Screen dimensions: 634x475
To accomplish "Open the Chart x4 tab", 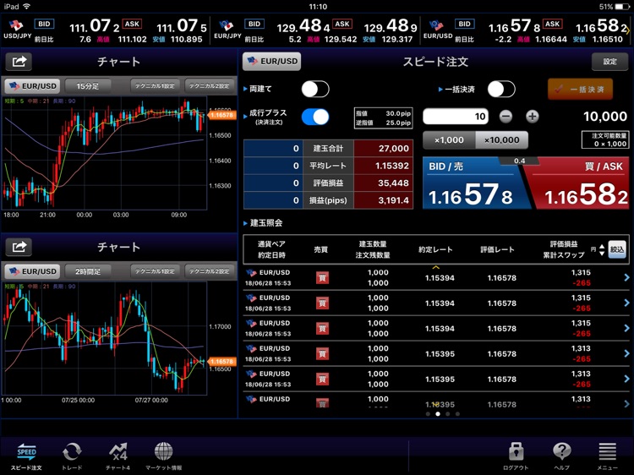I will pos(118,456).
